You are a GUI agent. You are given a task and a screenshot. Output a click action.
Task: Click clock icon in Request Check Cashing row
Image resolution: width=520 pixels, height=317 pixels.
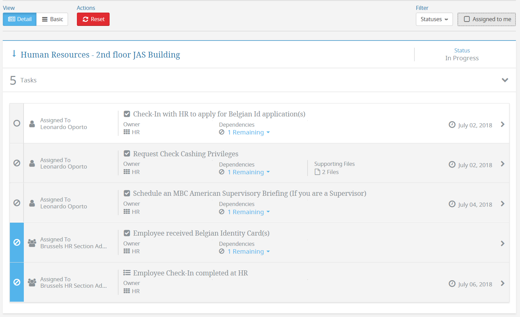click(452, 164)
